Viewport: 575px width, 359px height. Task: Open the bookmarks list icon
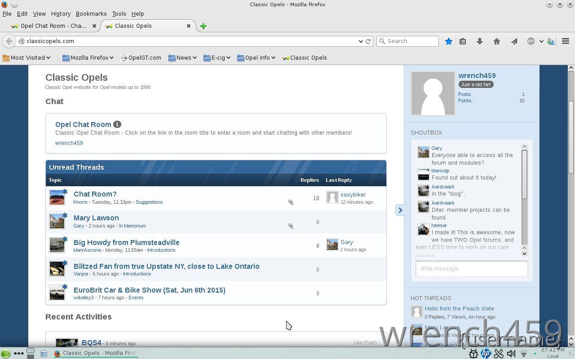463,41
